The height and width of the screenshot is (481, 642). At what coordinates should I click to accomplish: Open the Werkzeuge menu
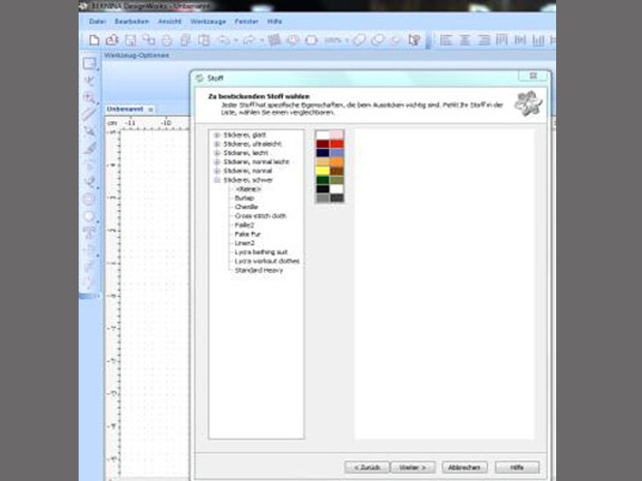(208, 22)
